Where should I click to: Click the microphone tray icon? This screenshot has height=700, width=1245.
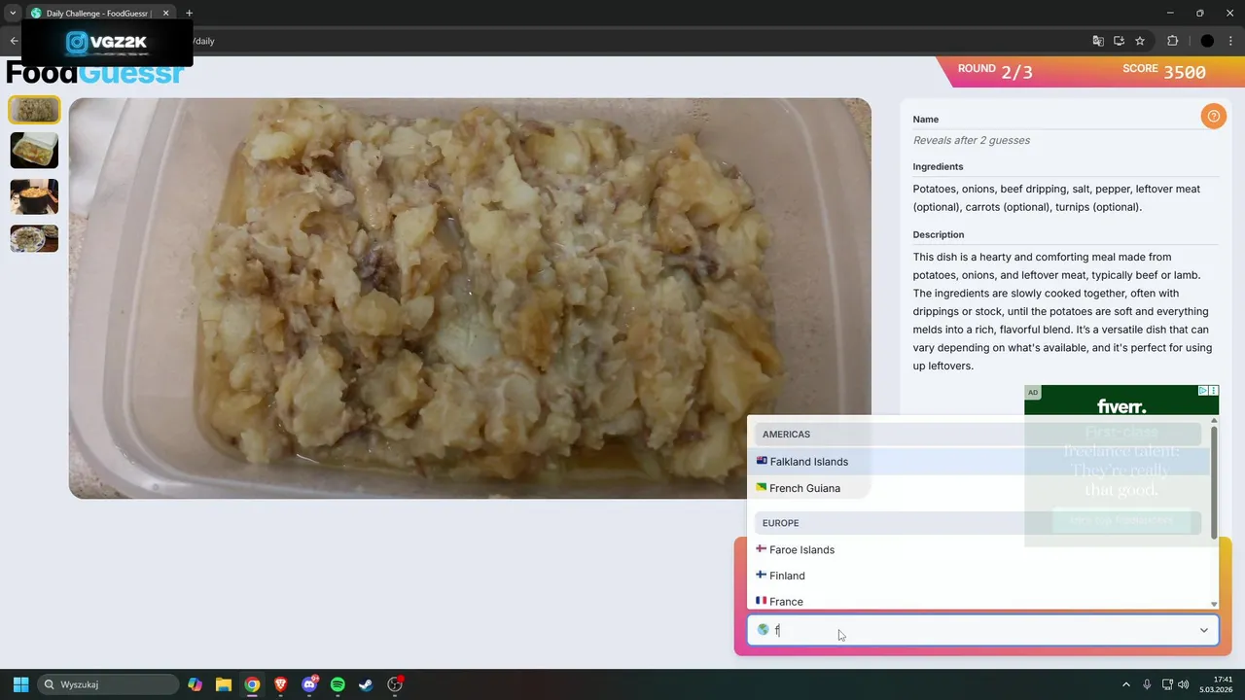[1148, 684]
